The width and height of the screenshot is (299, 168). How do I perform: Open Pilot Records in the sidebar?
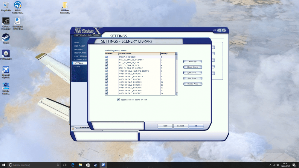pos(81,56)
